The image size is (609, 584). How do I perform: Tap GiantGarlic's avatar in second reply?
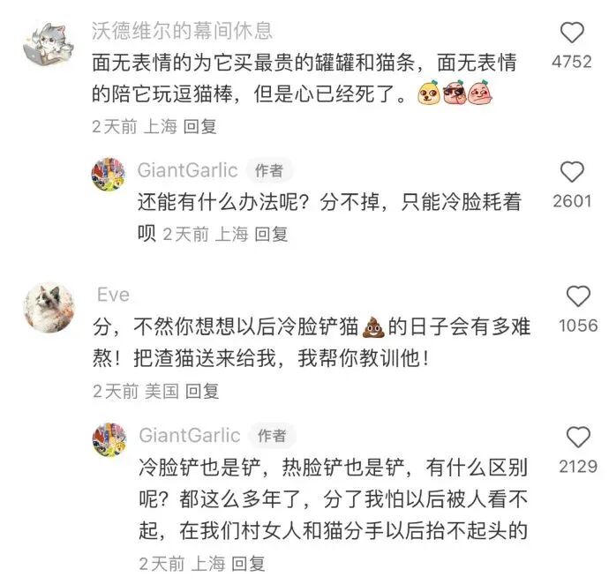[109, 439]
